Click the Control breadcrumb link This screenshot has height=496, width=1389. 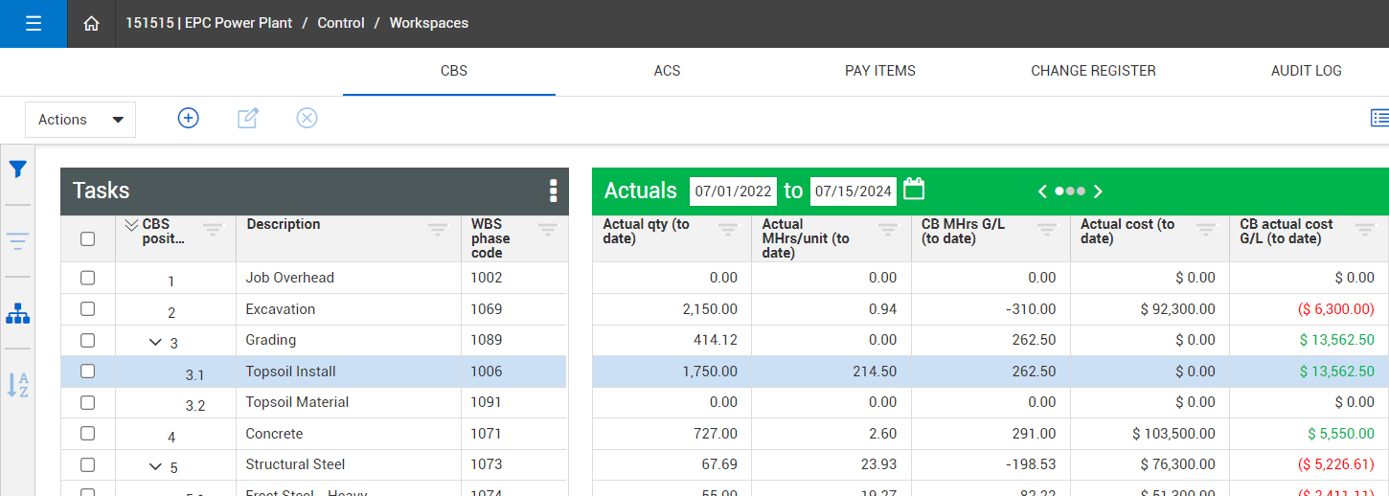point(341,23)
